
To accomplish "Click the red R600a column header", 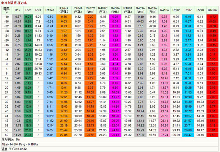I will click(212, 10).
